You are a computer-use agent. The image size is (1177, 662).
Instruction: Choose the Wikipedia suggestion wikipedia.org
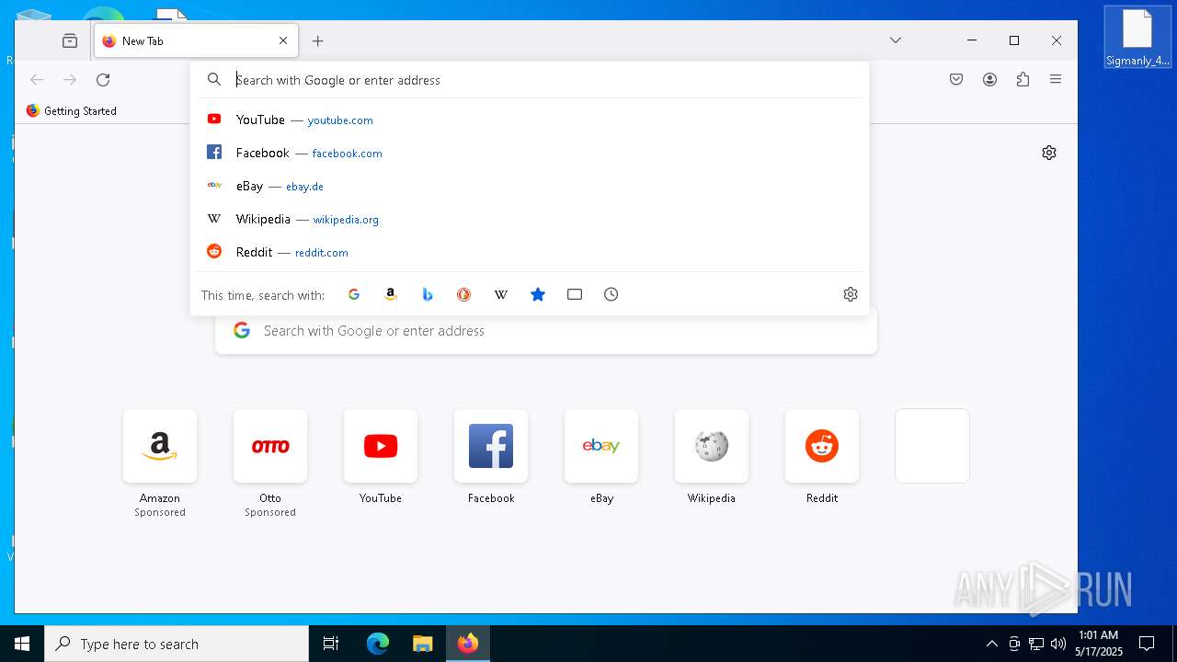[530, 219]
